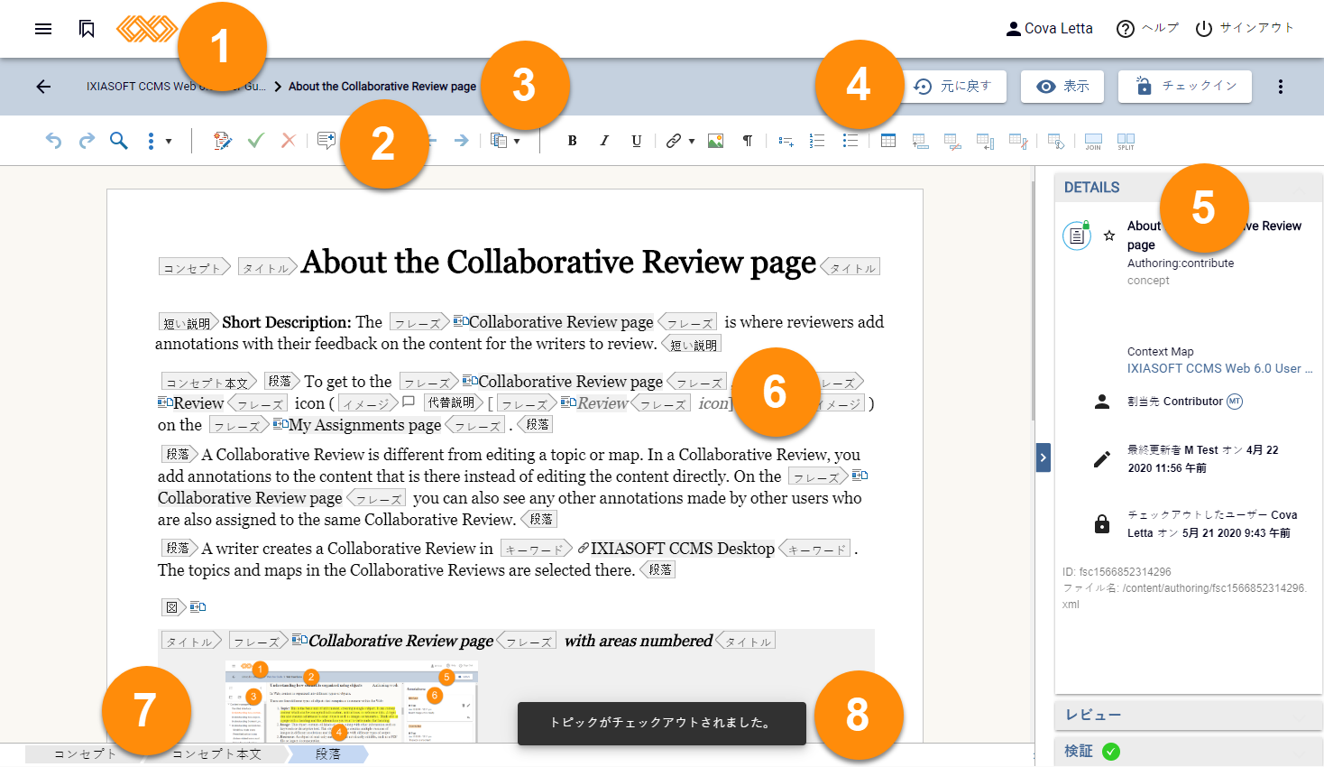Toggle paragraph marks pilcrow
This screenshot has height=767, width=1324.
tap(748, 141)
